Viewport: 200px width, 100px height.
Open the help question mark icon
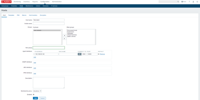pyautogui.click(x=189, y=2)
